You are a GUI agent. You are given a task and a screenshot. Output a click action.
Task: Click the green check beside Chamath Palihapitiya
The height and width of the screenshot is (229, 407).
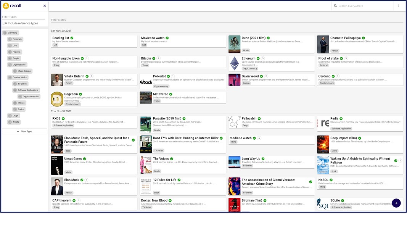(x=364, y=38)
